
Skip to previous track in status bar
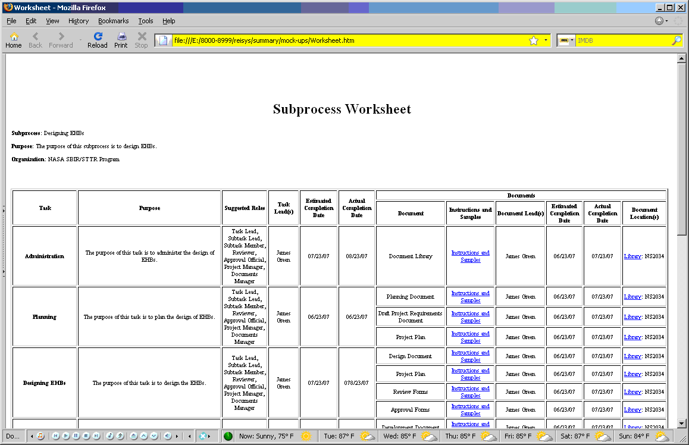pyautogui.click(x=56, y=436)
